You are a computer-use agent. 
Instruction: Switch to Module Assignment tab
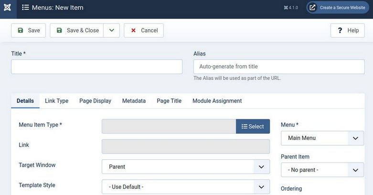point(217,101)
